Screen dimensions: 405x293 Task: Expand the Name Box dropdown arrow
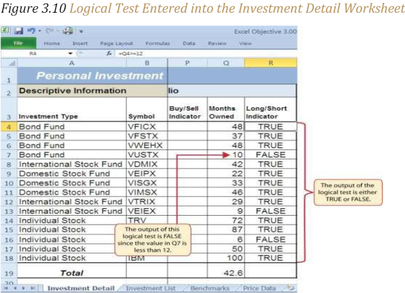click(70, 54)
